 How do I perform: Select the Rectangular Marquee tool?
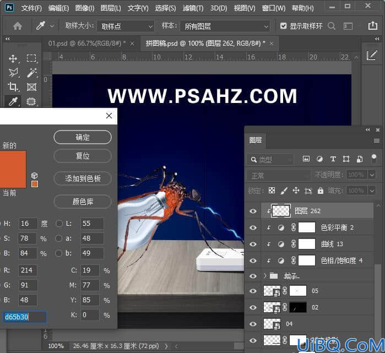click(31, 58)
